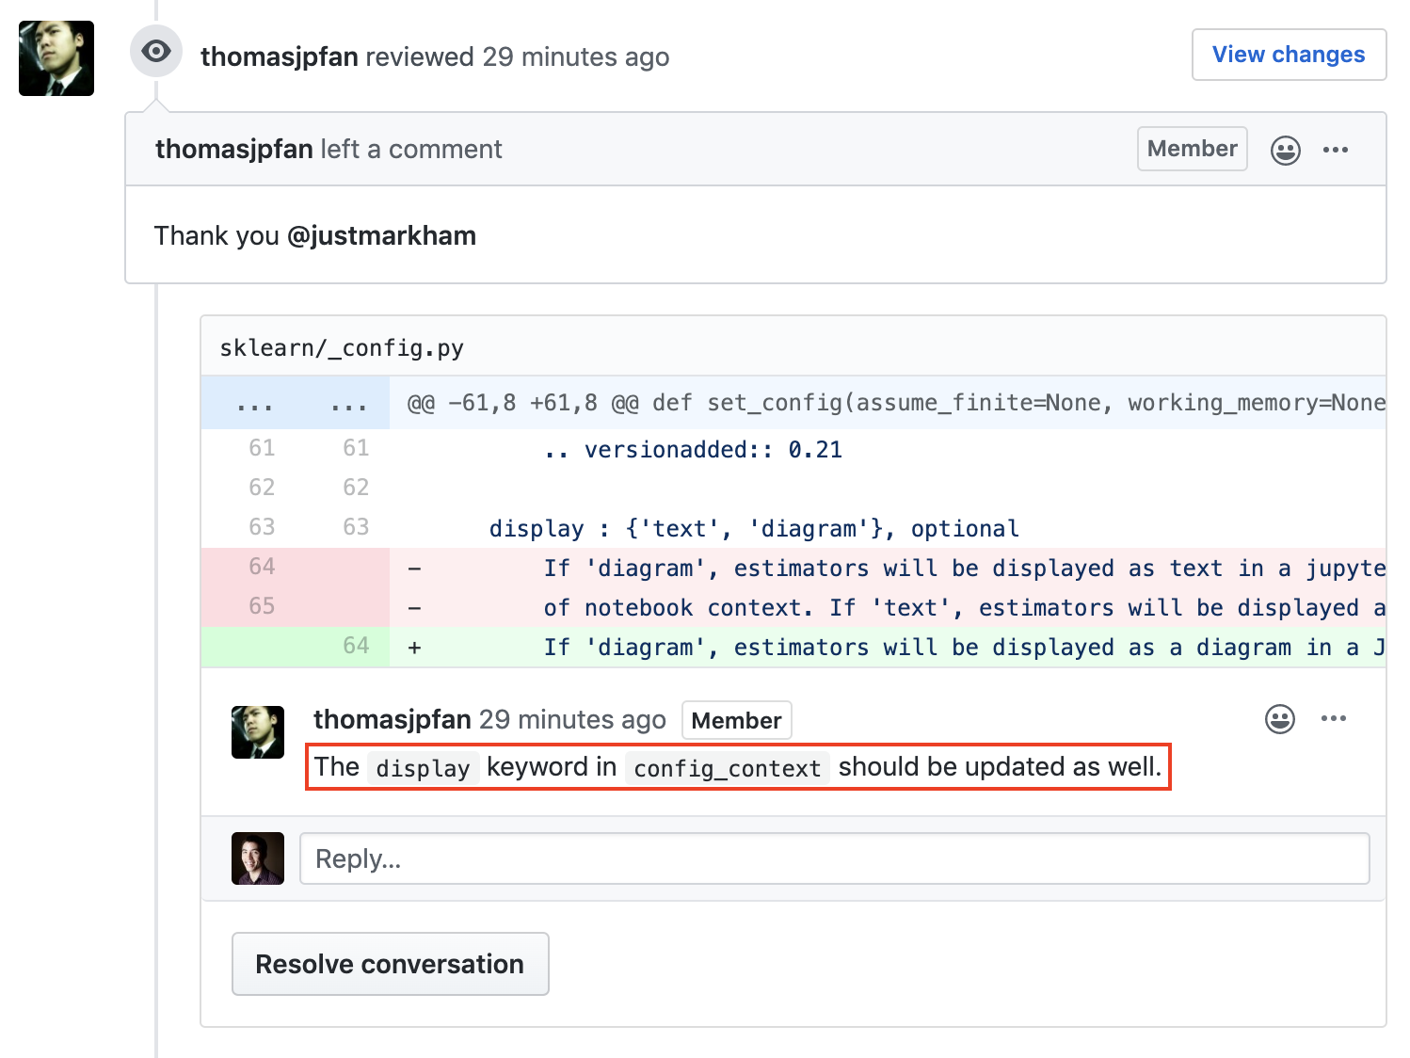Add emoji reaction to the inline code comment
Image resolution: width=1410 pixels, height=1058 pixels.
(1279, 719)
